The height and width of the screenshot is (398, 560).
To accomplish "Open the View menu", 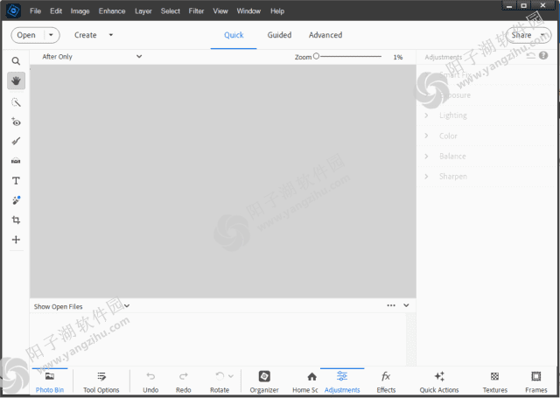I will coord(220,11).
